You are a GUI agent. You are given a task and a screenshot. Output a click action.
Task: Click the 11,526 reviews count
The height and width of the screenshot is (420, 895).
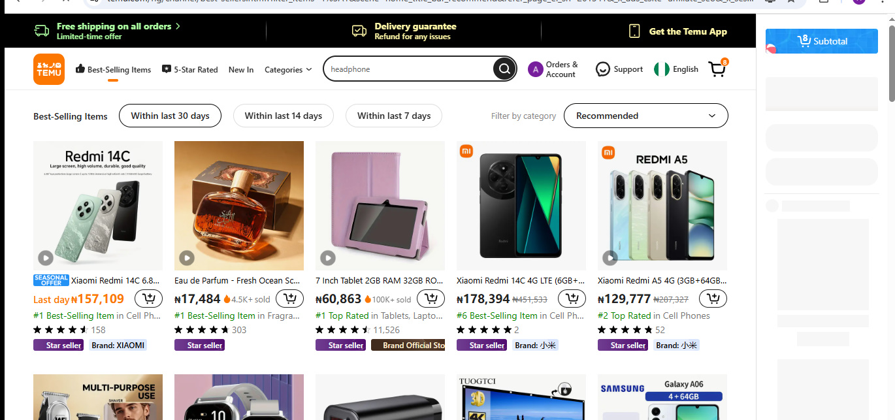tap(387, 330)
